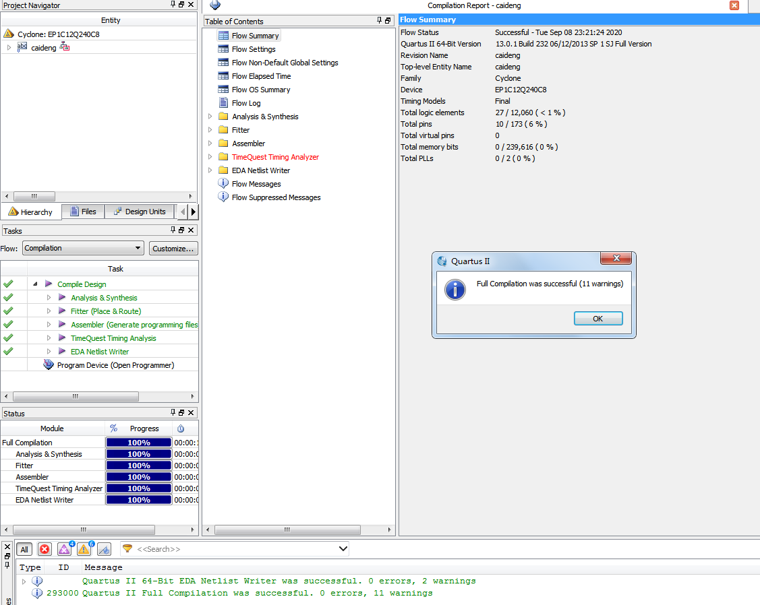The image size is (760, 605).
Task: Open the Flow dropdown set to Compilation
Action: click(83, 248)
